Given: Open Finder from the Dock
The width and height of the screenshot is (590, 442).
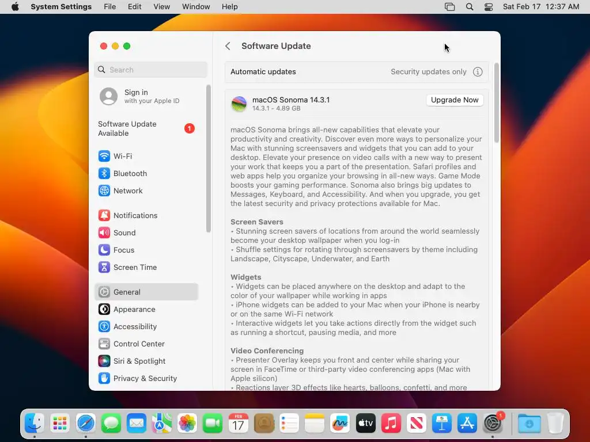Looking at the screenshot, I should (x=34, y=424).
